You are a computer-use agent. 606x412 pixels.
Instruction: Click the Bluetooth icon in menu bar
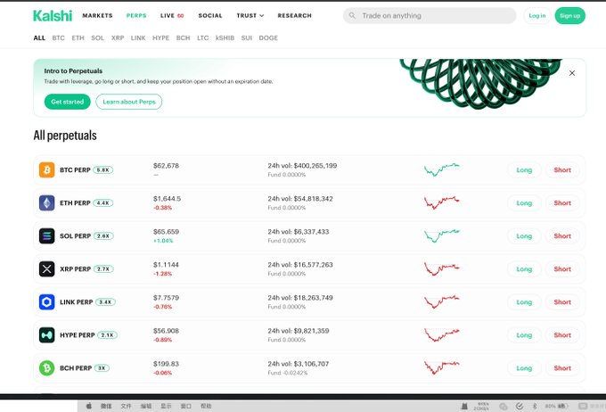click(x=535, y=406)
